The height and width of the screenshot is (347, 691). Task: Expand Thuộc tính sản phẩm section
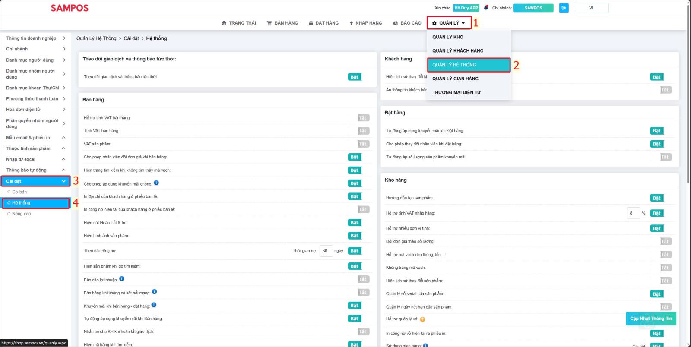tap(36, 148)
